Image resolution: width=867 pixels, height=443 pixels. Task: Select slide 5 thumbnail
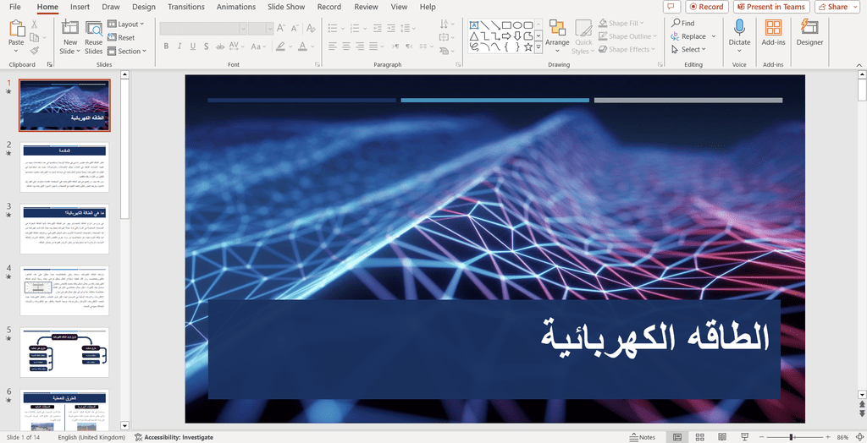tap(64, 352)
